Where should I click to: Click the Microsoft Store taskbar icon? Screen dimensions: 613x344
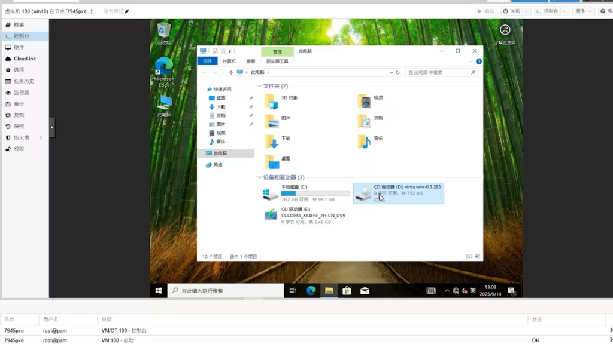[x=347, y=291]
